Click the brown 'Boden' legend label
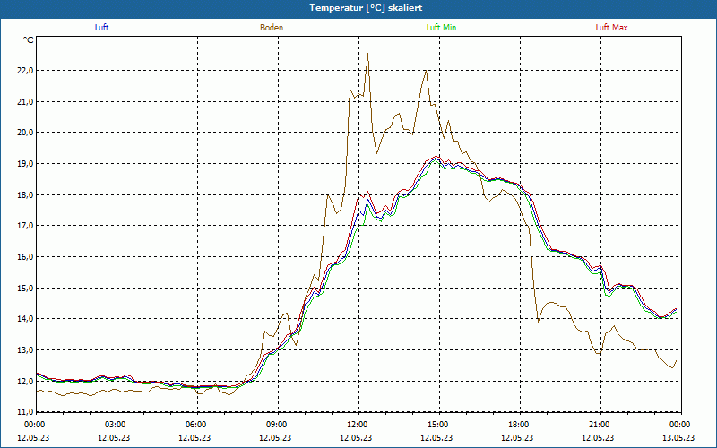 tap(272, 28)
